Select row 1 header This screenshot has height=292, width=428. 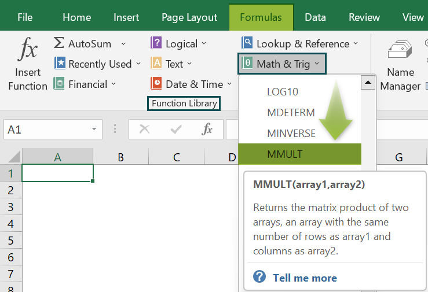coord(10,173)
